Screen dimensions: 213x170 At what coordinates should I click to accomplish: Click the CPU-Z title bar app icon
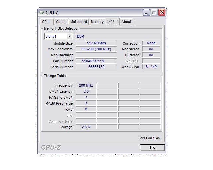point(42,13)
